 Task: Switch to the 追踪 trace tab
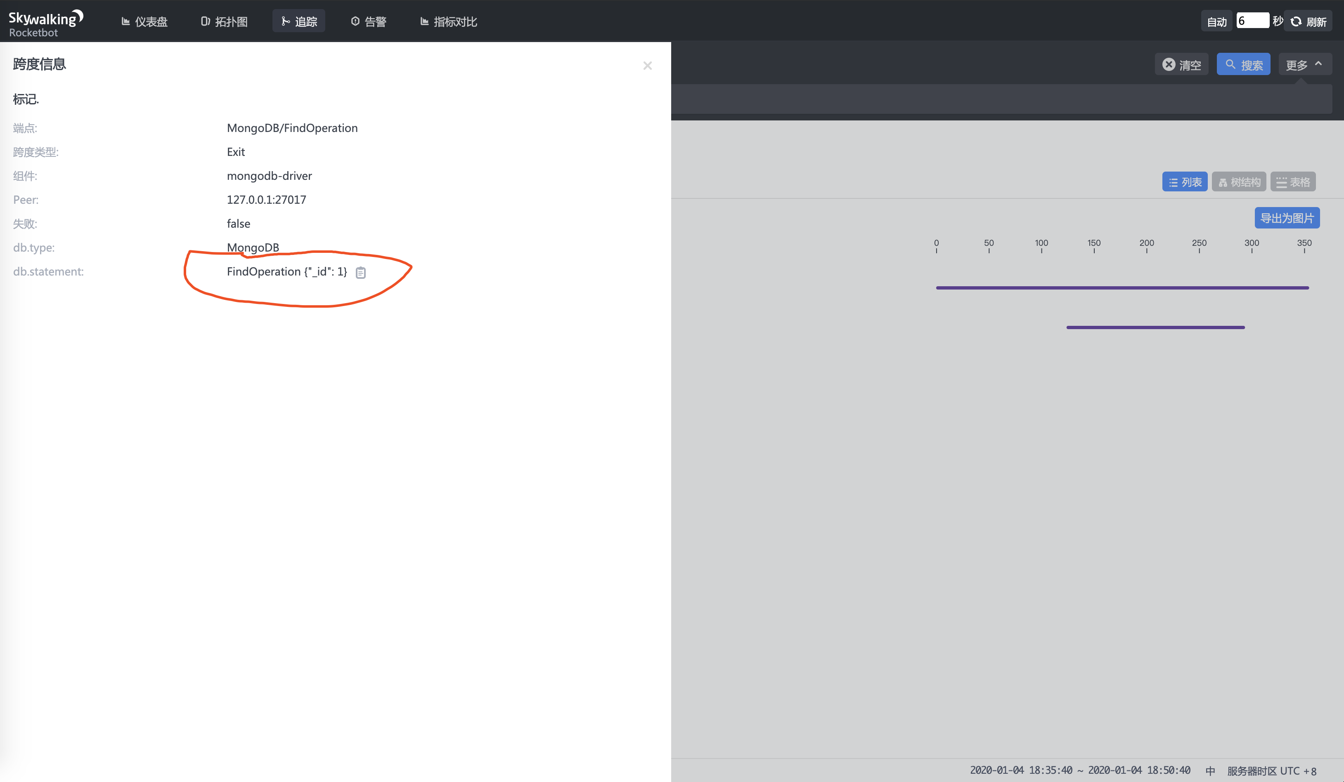(299, 21)
